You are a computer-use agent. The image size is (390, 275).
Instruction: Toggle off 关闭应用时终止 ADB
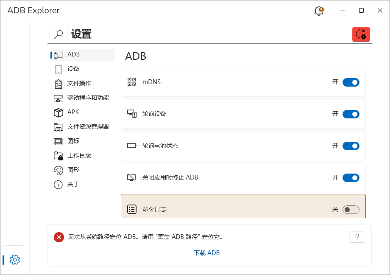click(351, 178)
